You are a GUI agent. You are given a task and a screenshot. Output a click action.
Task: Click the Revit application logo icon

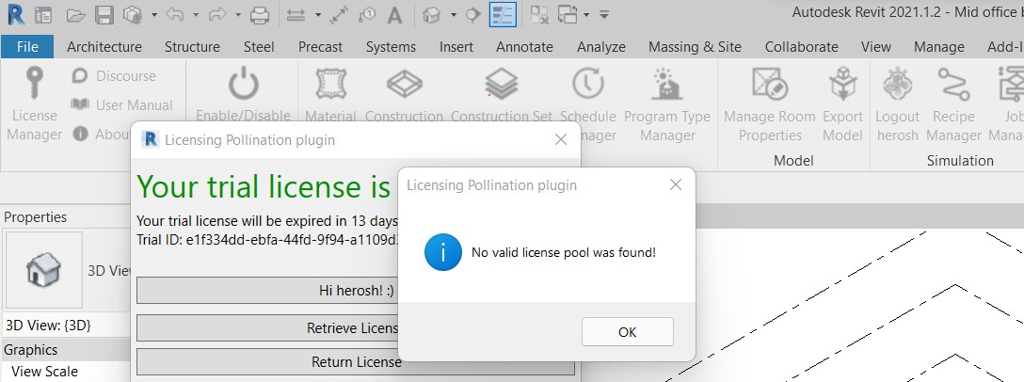click(x=14, y=14)
